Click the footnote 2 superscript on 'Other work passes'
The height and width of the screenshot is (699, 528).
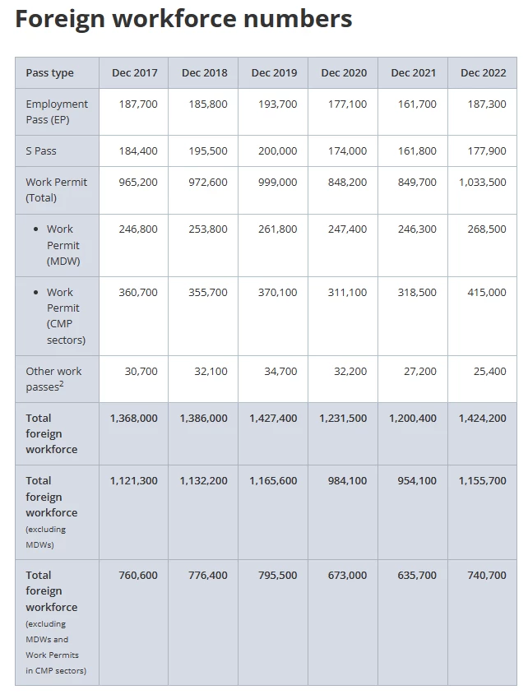[x=62, y=383]
